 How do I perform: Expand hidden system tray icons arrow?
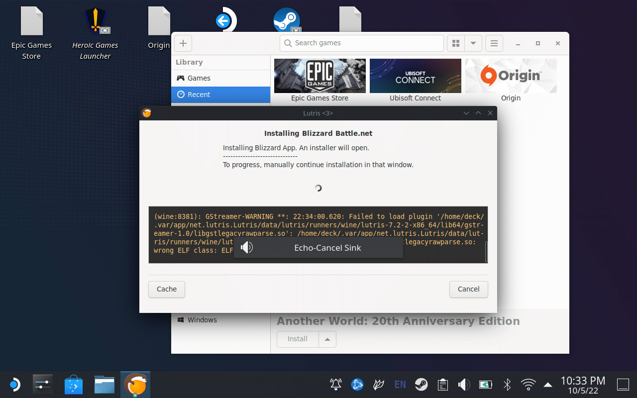548,384
